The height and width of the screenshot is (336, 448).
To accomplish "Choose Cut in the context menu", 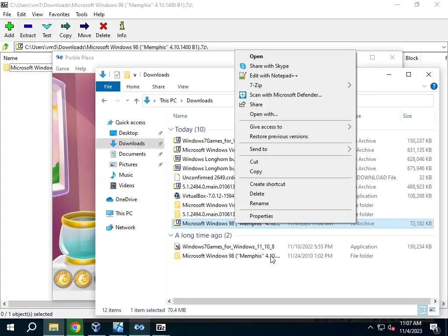I will (x=295, y=162).
